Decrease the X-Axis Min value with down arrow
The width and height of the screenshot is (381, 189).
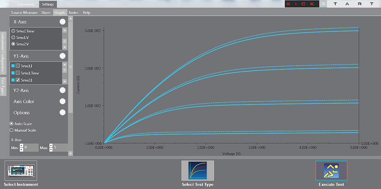point(21,150)
